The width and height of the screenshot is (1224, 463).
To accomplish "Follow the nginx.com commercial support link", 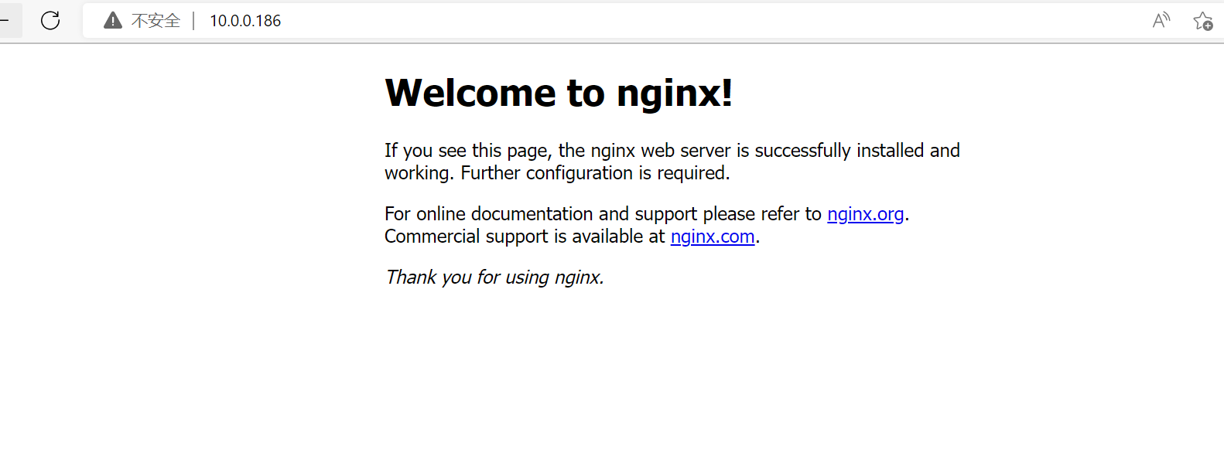I will tap(712, 237).
